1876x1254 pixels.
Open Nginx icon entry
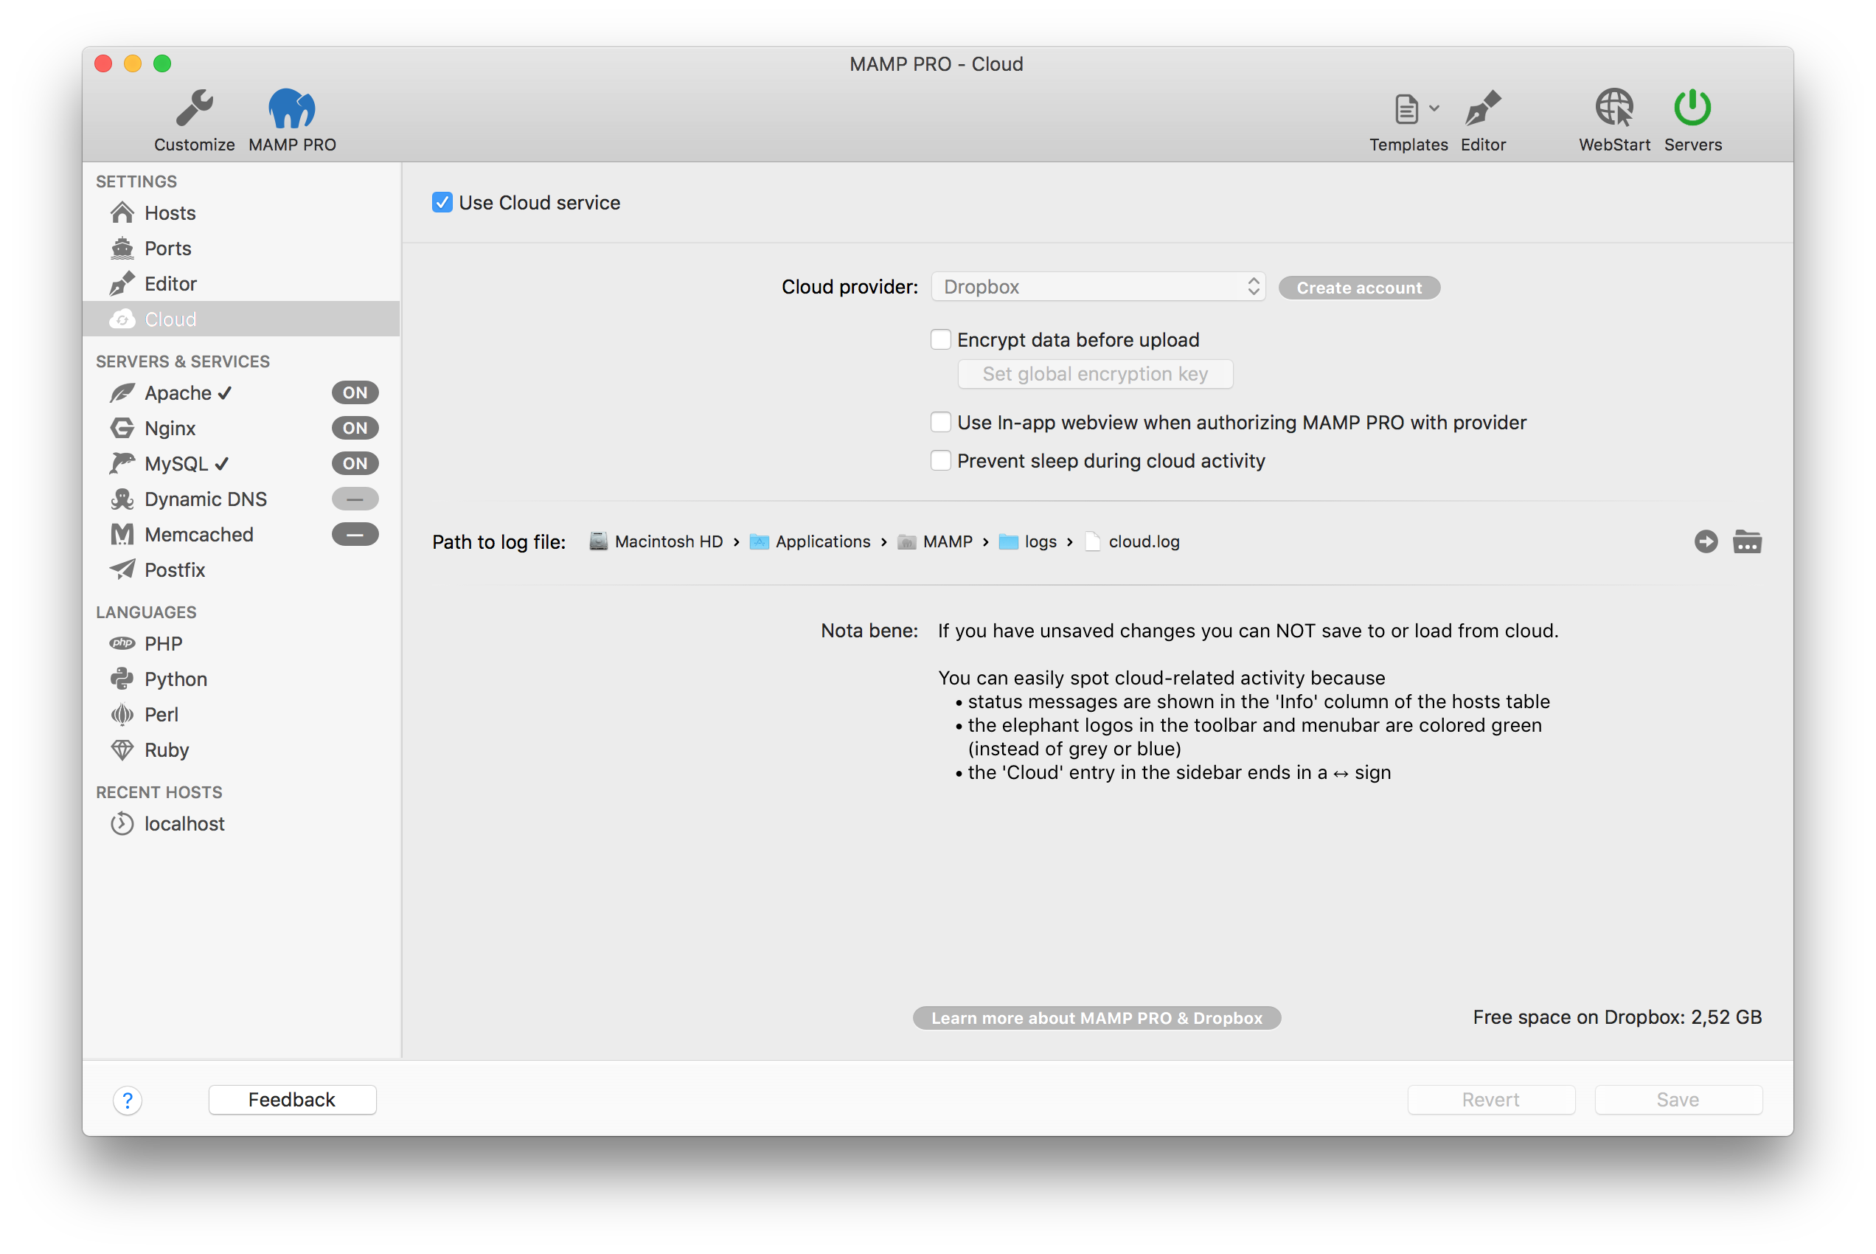tap(122, 428)
